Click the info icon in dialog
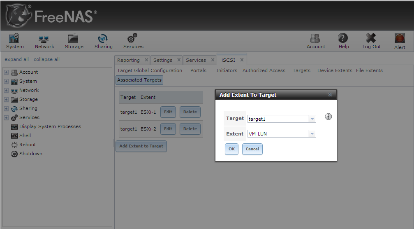The width and height of the screenshot is (414, 229). click(328, 117)
